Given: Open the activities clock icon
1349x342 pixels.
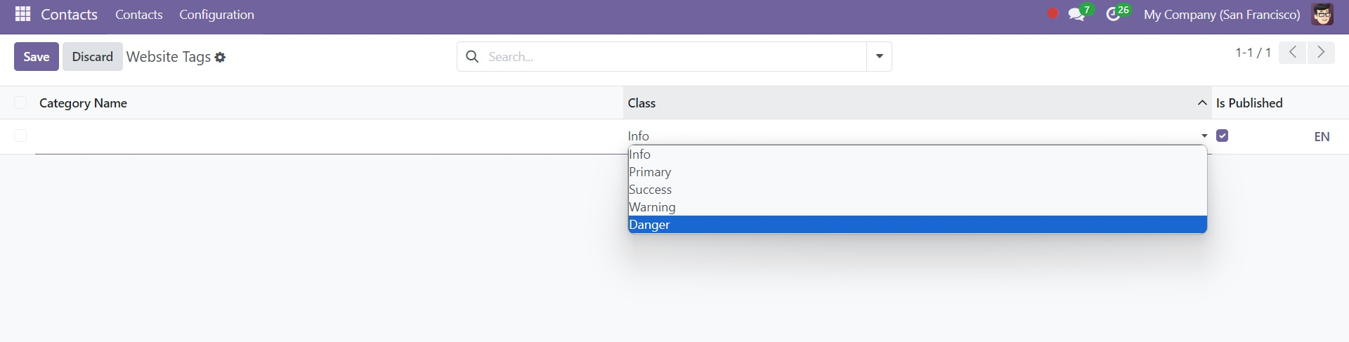Looking at the screenshot, I should pyautogui.click(x=1113, y=15).
